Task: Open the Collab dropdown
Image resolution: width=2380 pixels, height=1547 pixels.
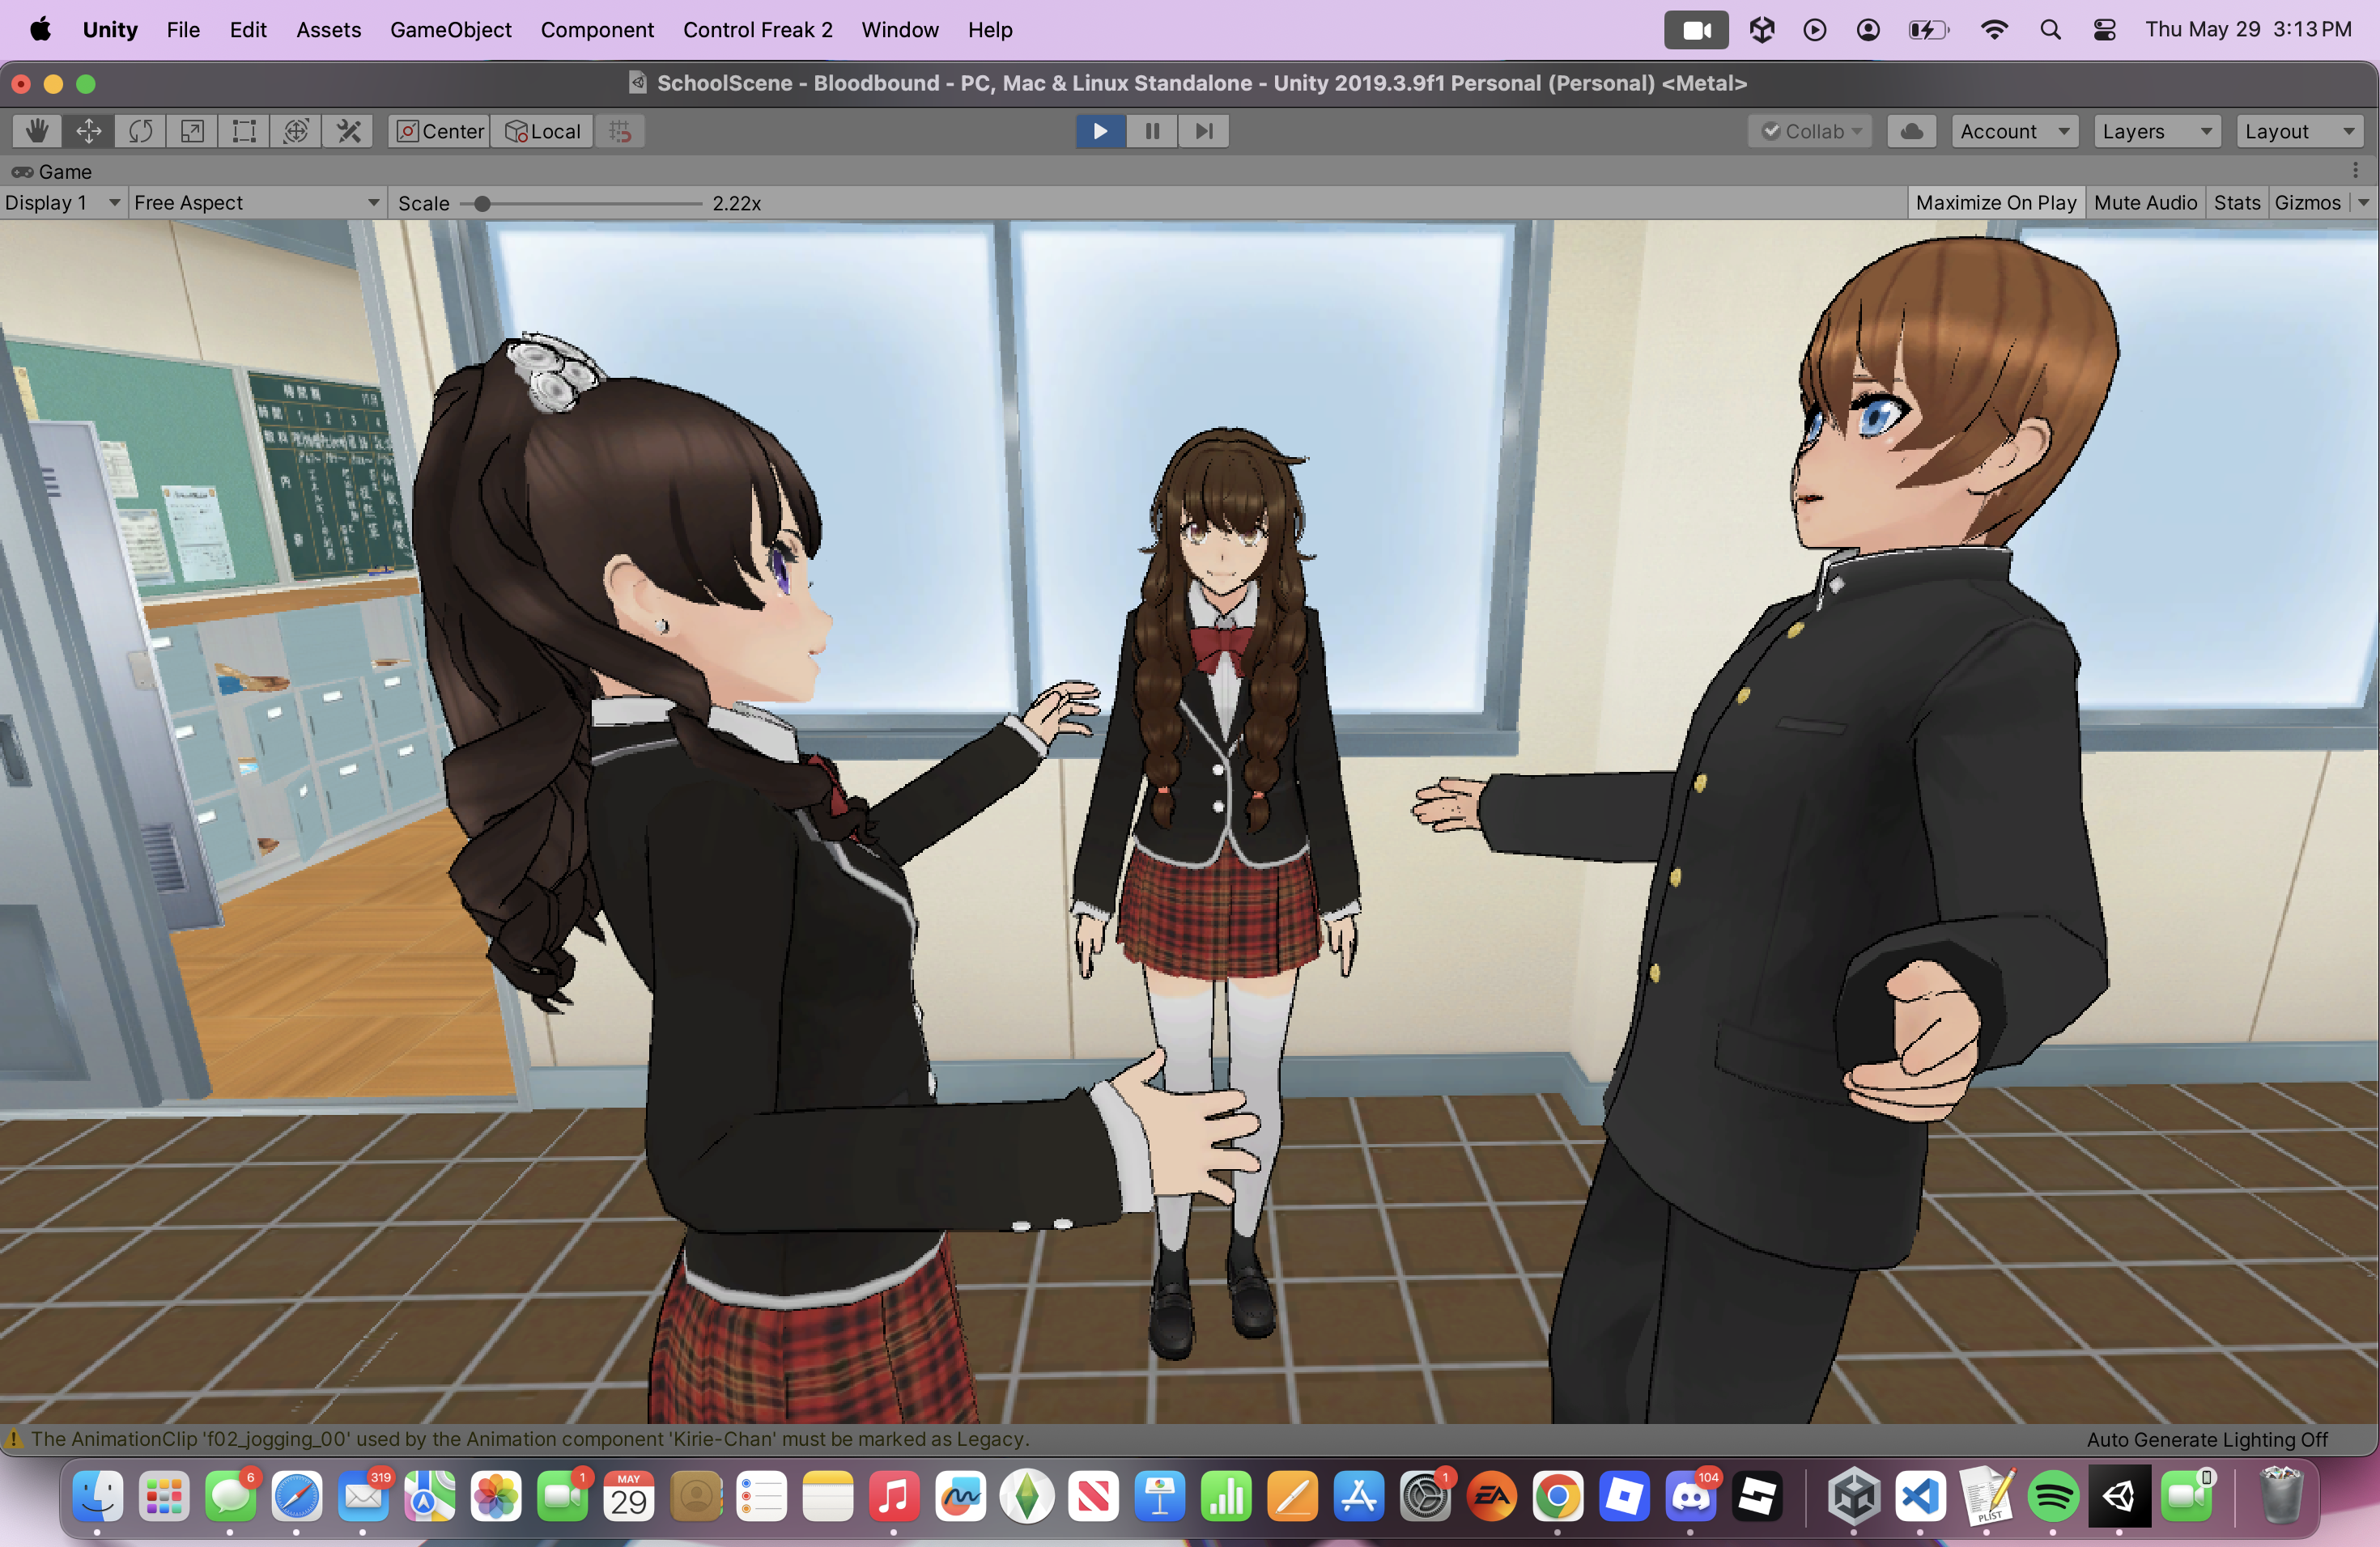Action: click(1810, 131)
